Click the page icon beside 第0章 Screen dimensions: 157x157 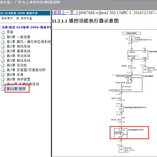3,37
